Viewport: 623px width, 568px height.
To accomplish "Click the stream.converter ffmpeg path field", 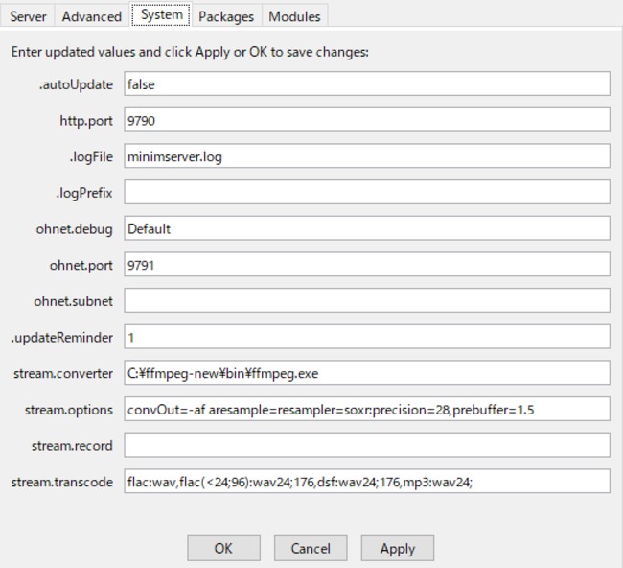I will (367, 372).
